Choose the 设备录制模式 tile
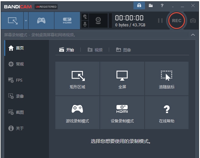Viewport: 200px width, 158px height. click(122, 112)
